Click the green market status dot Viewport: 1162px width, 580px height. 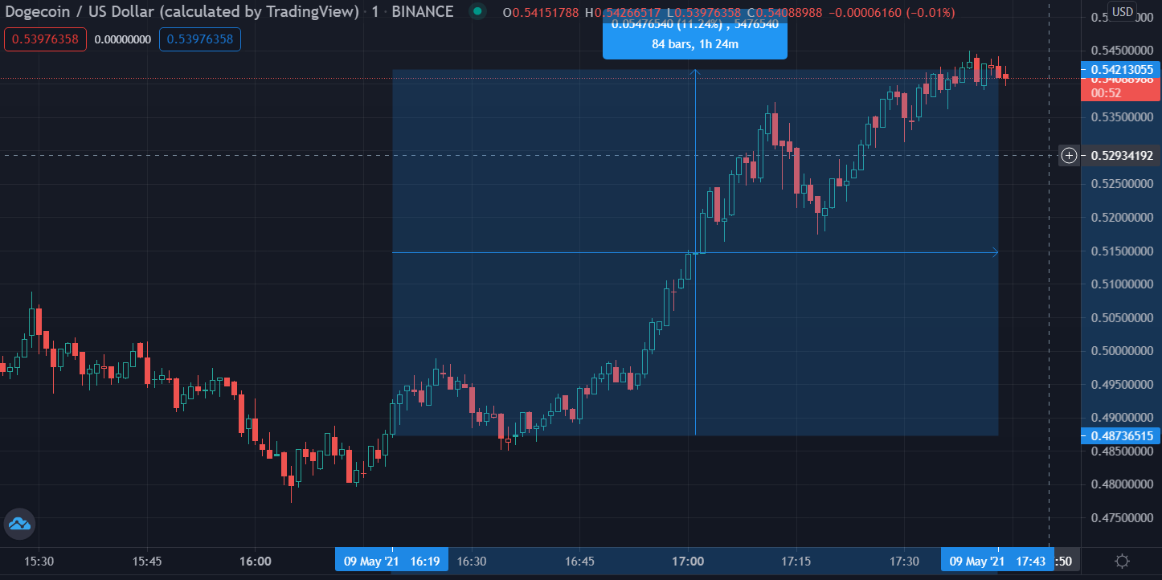point(478,12)
